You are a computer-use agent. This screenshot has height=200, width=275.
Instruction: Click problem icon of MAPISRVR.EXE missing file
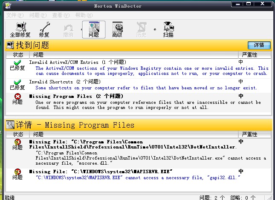click(x=17, y=171)
